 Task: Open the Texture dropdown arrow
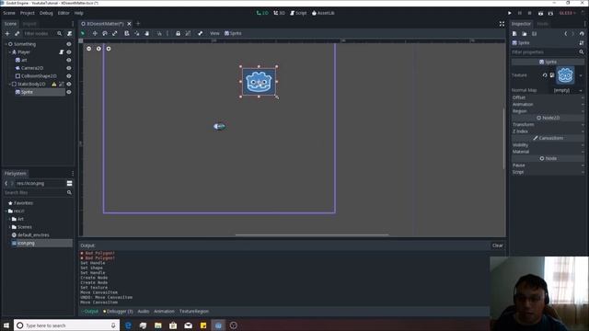pos(581,75)
